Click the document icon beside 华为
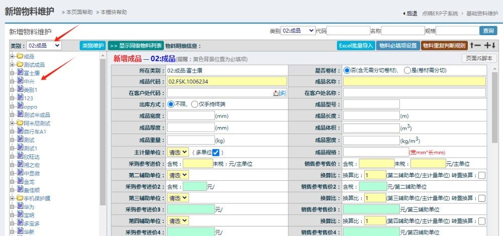Image resolution: width=503 pixels, height=236 pixels. pos(20,206)
